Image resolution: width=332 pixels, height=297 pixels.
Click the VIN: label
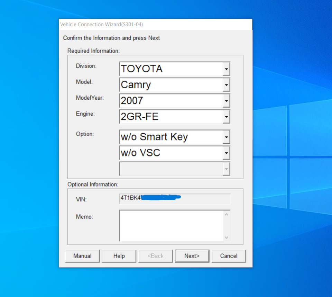coord(81,199)
